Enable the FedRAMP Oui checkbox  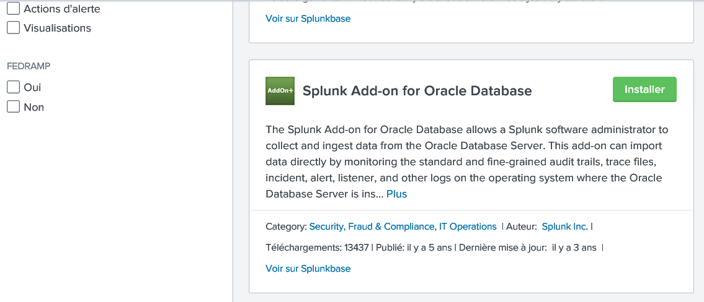pyautogui.click(x=14, y=87)
